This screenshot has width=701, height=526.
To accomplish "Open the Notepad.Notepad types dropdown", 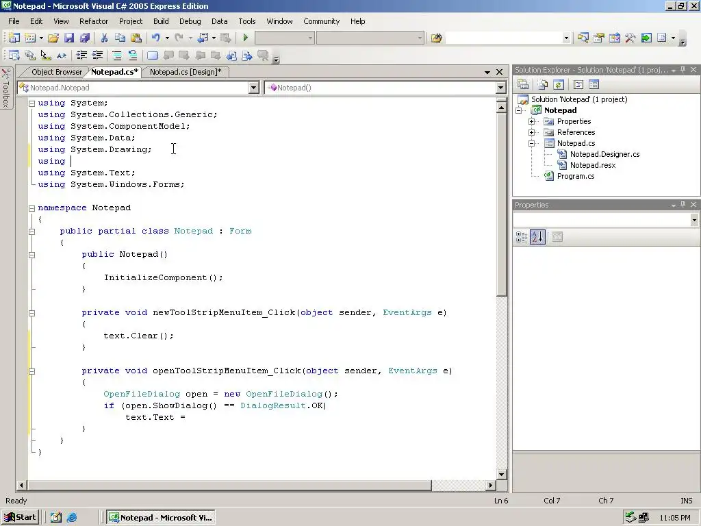I will (x=253, y=88).
